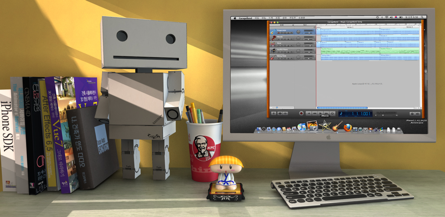Open iTunes from the Dock

click(x=302, y=127)
